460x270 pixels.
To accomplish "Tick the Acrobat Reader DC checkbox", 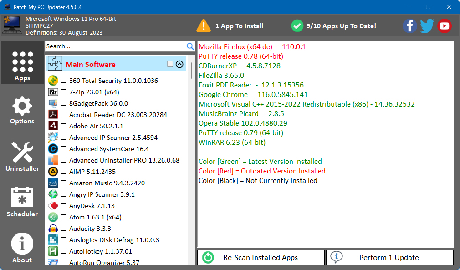I will [x=64, y=115].
